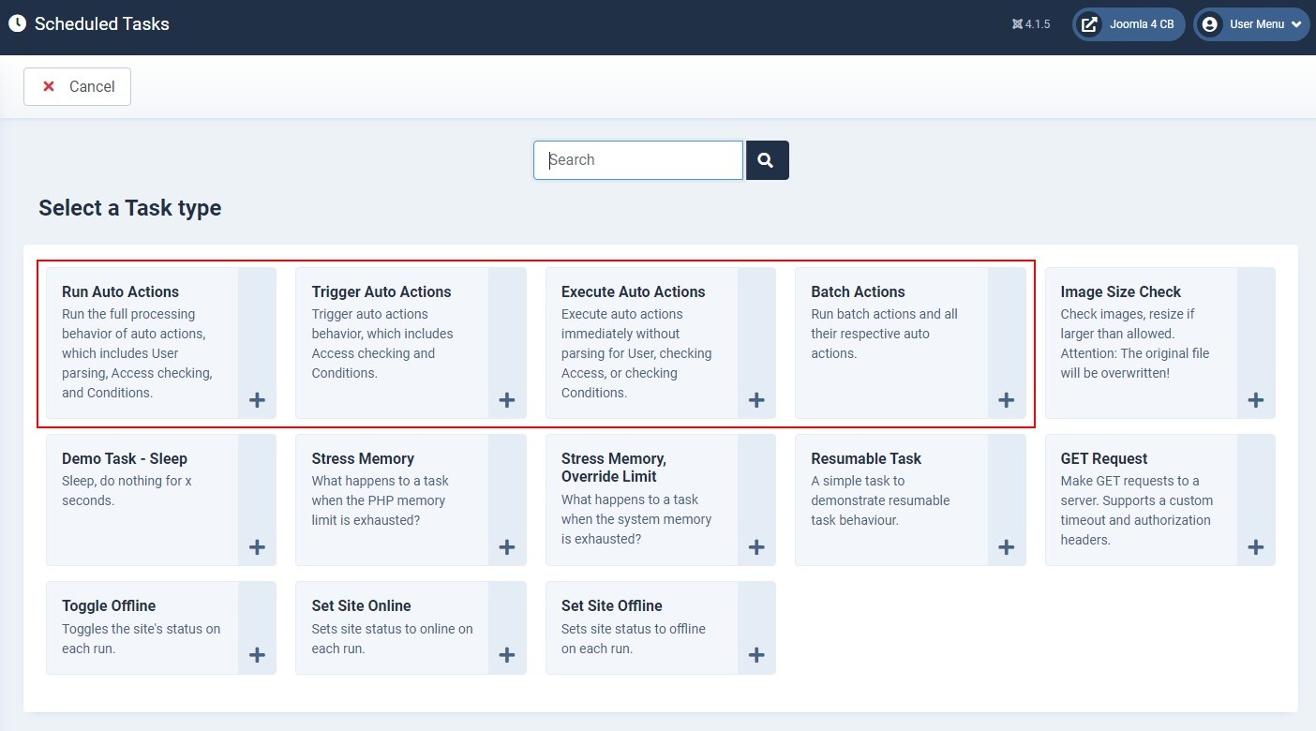
Task: Click 'Toggles the site's status' description text
Action: pos(142,639)
